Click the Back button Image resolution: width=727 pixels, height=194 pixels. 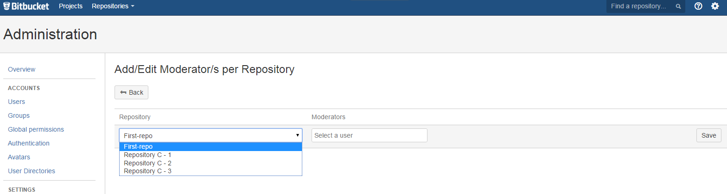[x=131, y=92]
